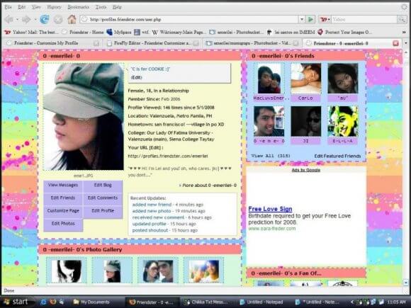Screen dimensions: 411x308
Task: Go to the browser Home icon
Action: [x=72, y=19]
